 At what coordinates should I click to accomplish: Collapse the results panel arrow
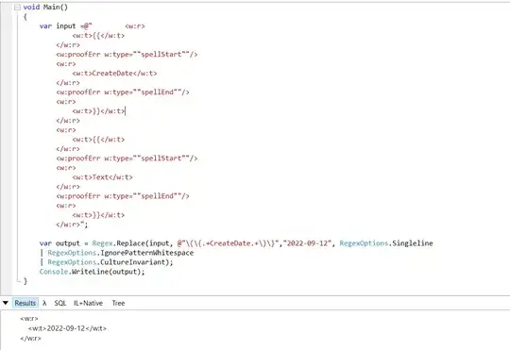[x=6, y=303]
